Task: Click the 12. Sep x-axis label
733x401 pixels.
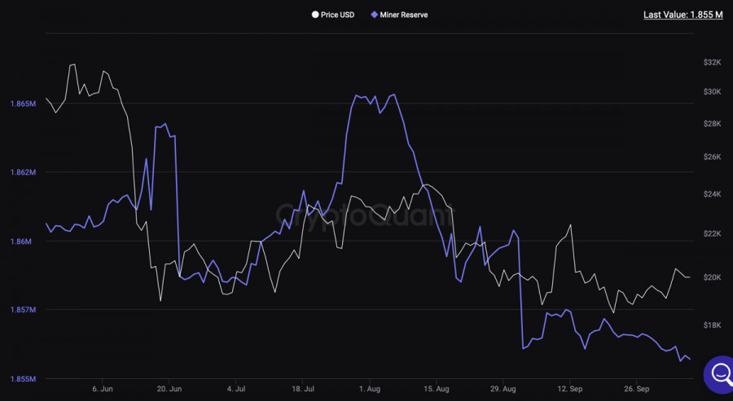Action: click(571, 390)
